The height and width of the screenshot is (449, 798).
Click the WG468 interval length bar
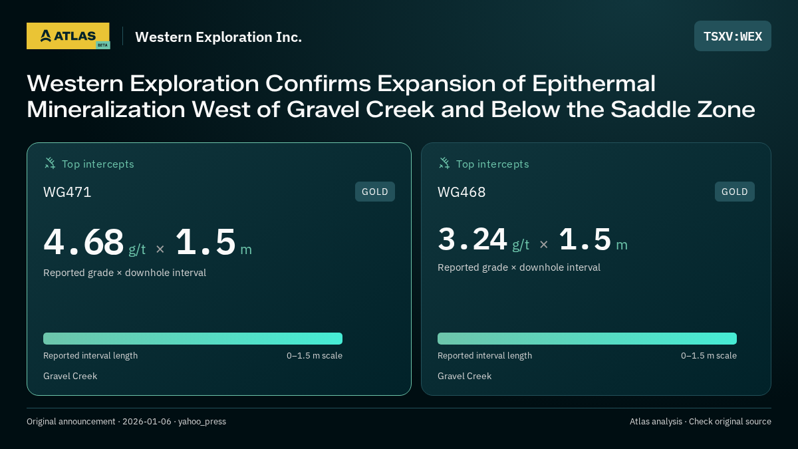pyautogui.click(x=587, y=339)
